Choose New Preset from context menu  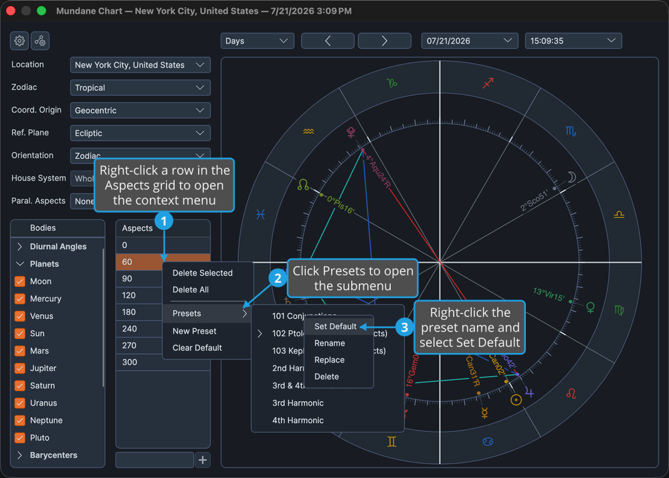click(x=195, y=331)
